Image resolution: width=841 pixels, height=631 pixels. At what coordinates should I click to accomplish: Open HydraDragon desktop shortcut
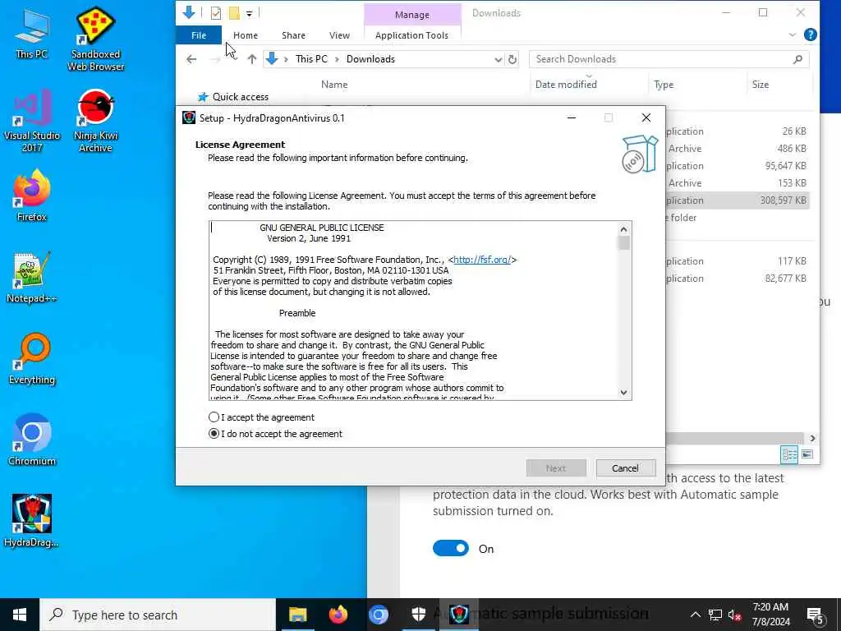coord(32,520)
